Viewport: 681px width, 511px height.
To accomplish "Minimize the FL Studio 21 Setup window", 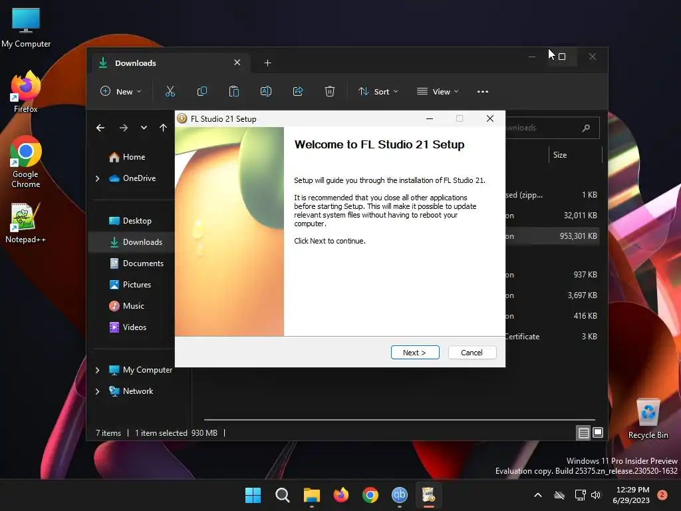I will coord(430,118).
